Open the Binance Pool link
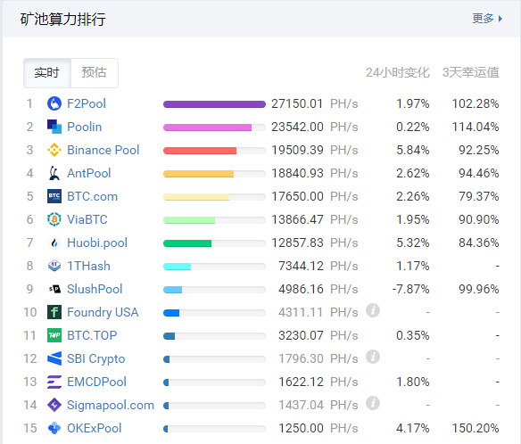The width and height of the screenshot is (521, 444). coord(103,150)
